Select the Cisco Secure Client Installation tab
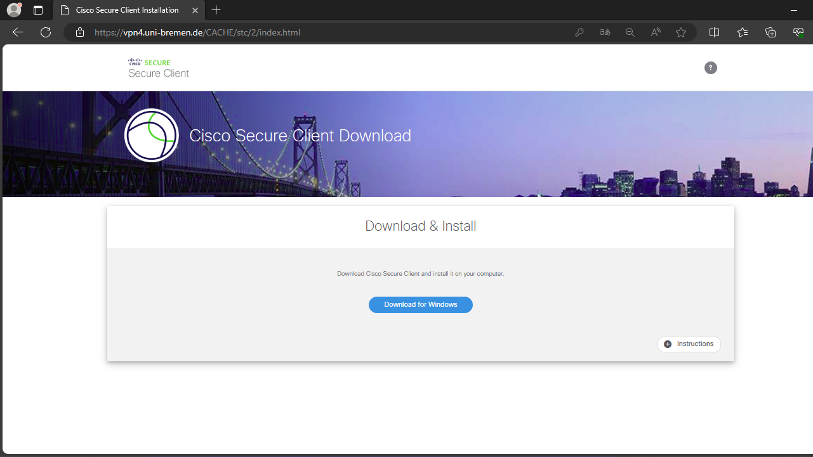This screenshot has width=813, height=457. click(x=127, y=10)
